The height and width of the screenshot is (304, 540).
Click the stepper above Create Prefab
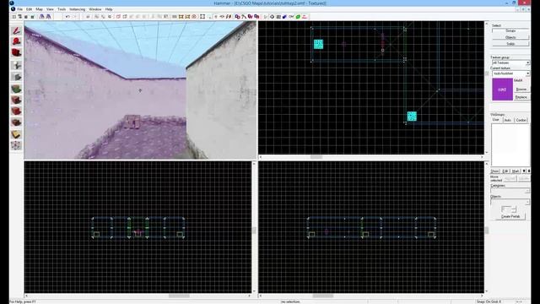point(514,209)
